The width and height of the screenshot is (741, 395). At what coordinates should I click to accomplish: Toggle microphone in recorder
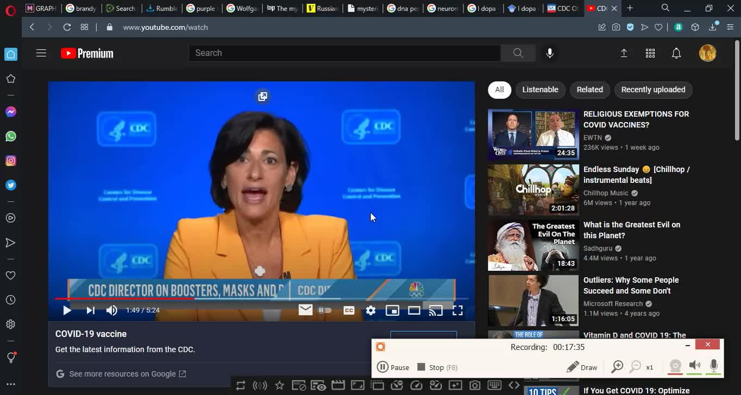pyautogui.click(x=714, y=366)
